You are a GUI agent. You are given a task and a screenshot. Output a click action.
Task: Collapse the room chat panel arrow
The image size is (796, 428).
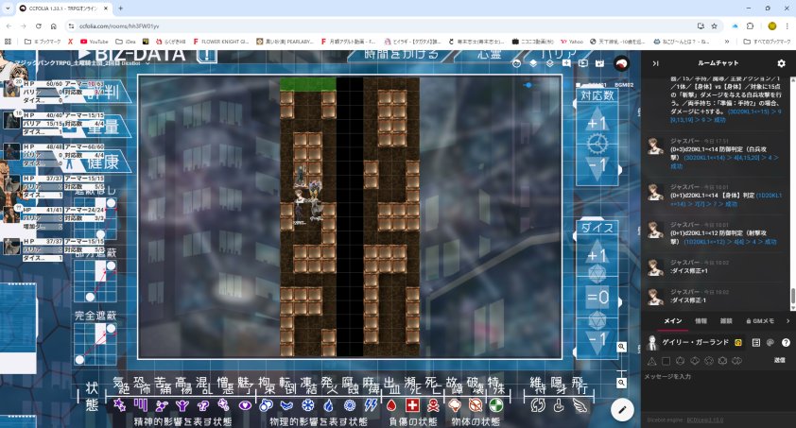655,63
